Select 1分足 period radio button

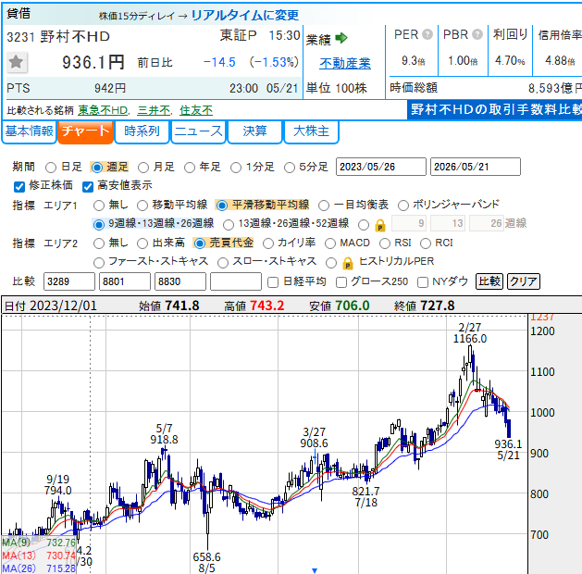[236, 168]
